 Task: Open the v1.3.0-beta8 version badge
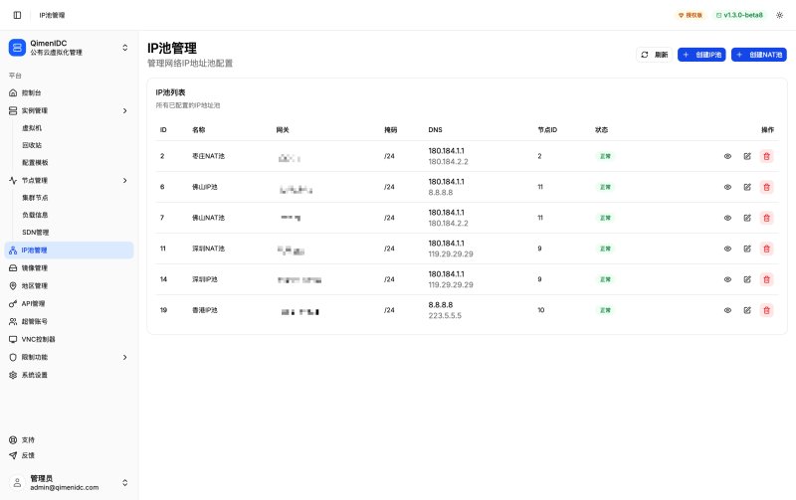739,15
